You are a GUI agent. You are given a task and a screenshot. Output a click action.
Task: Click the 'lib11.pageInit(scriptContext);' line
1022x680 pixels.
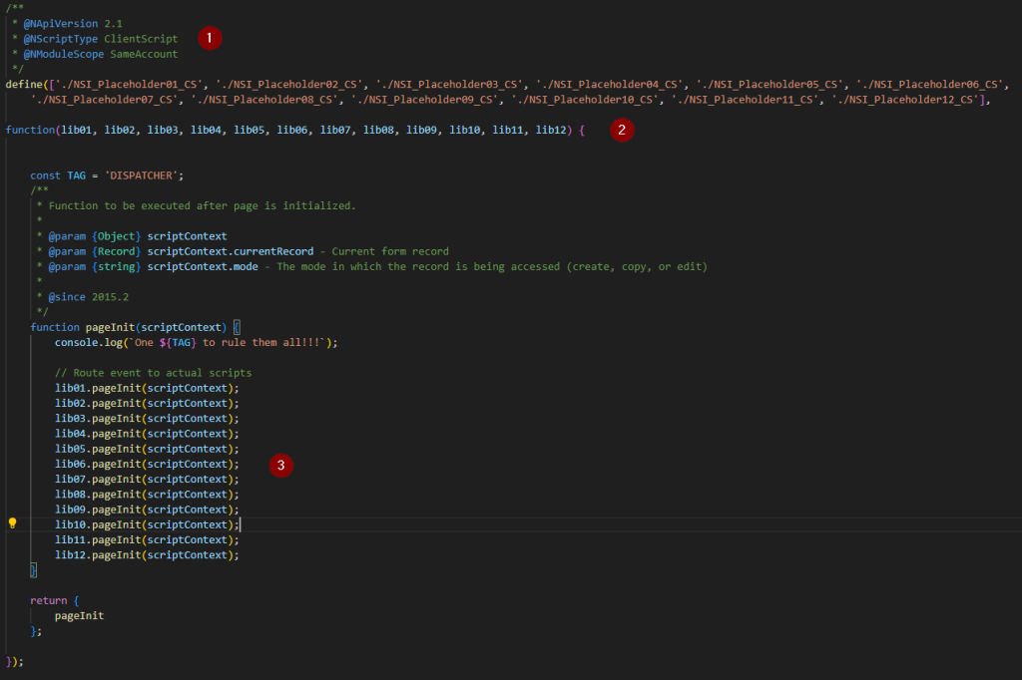click(x=147, y=540)
